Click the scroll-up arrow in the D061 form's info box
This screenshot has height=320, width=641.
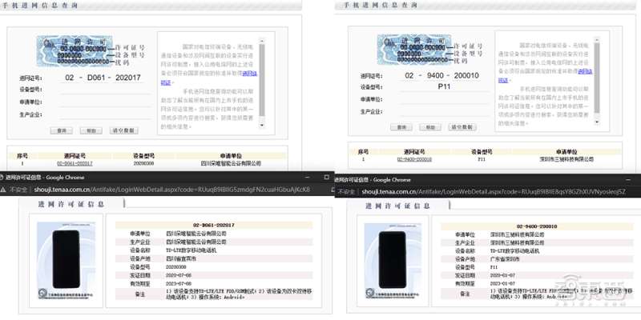tap(262, 41)
